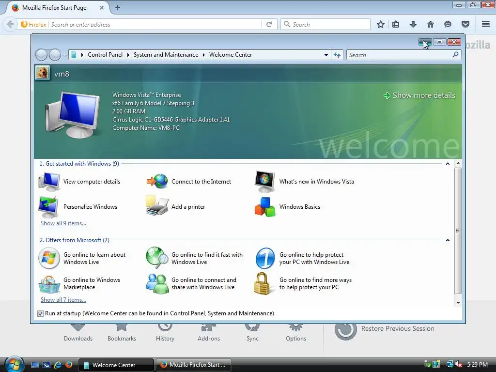Click the Windows Live learn-about flag icon
496x372 pixels.
pos(49,258)
